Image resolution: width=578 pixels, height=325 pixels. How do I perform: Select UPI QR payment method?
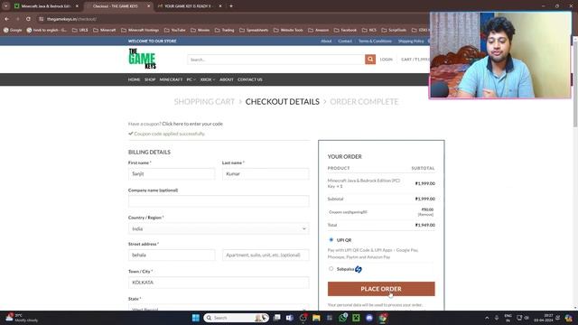[331, 240]
